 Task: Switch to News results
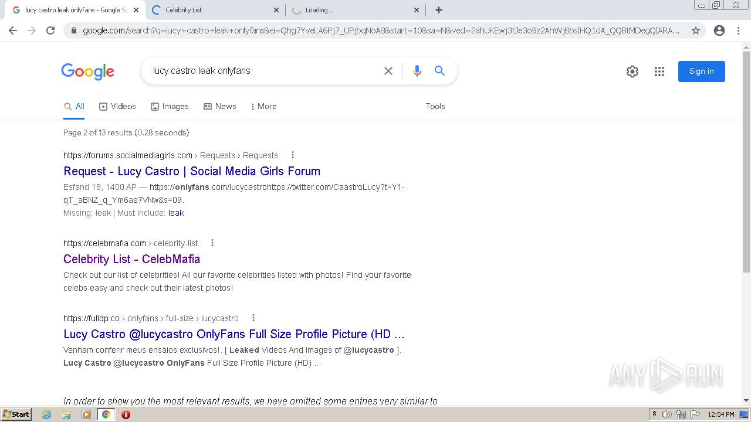tap(220, 107)
